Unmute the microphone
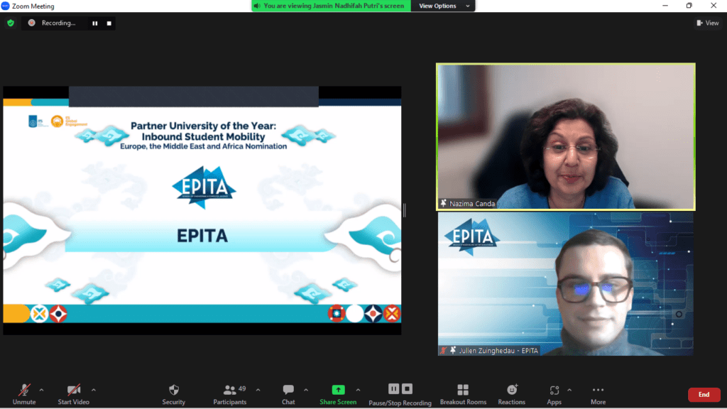Screen dimensions: 727x409 point(24,390)
